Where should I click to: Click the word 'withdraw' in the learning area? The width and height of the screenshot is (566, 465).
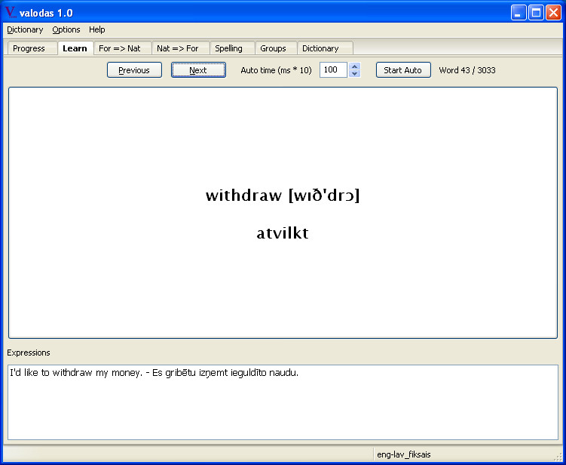click(243, 196)
